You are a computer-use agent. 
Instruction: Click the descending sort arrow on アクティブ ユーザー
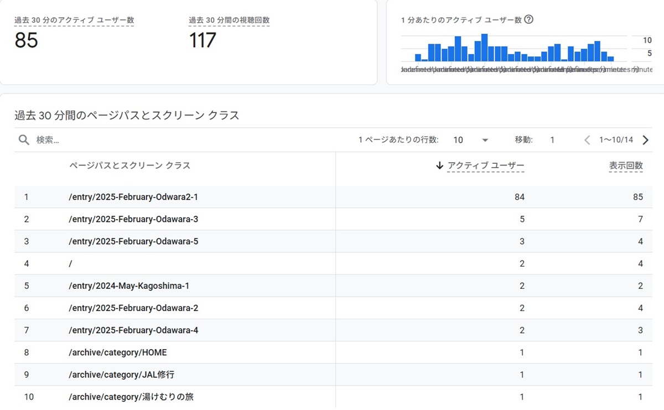(440, 165)
